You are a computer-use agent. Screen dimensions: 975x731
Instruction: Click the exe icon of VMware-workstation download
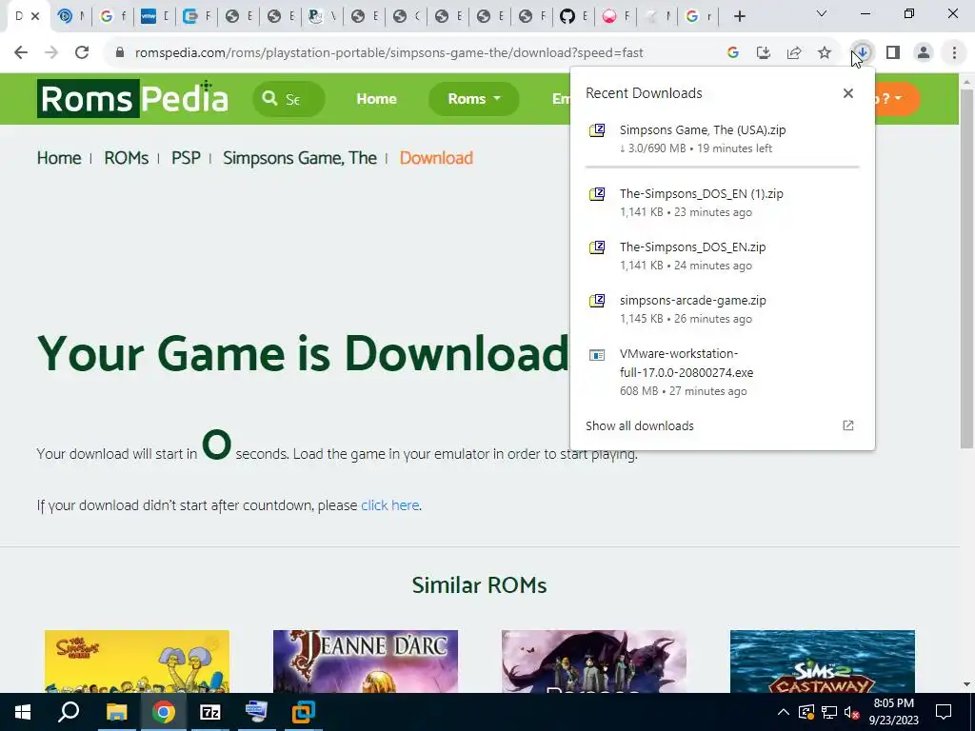click(x=597, y=355)
